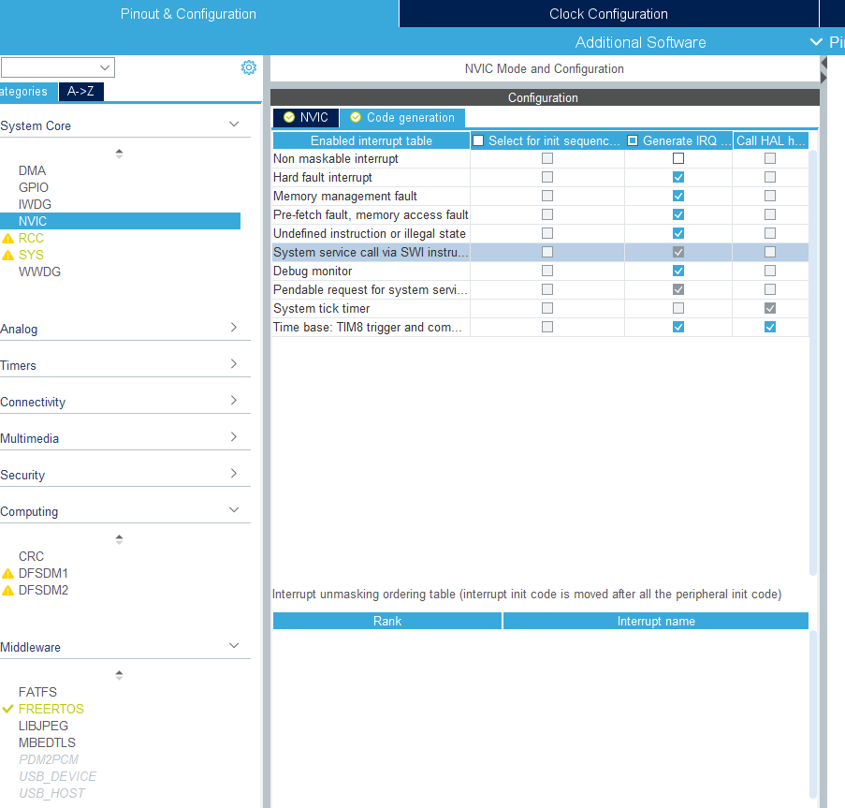Image resolution: width=845 pixels, height=808 pixels.
Task: Expand the Connectivity category
Action: coord(234,401)
